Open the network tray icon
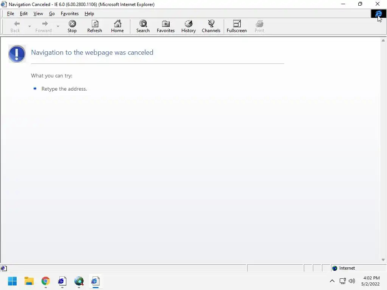Image resolution: width=387 pixels, height=290 pixels. 342,281
